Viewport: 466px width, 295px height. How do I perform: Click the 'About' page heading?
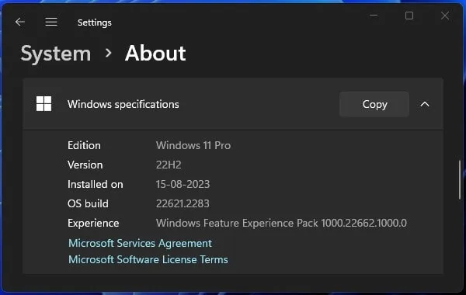pos(155,54)
